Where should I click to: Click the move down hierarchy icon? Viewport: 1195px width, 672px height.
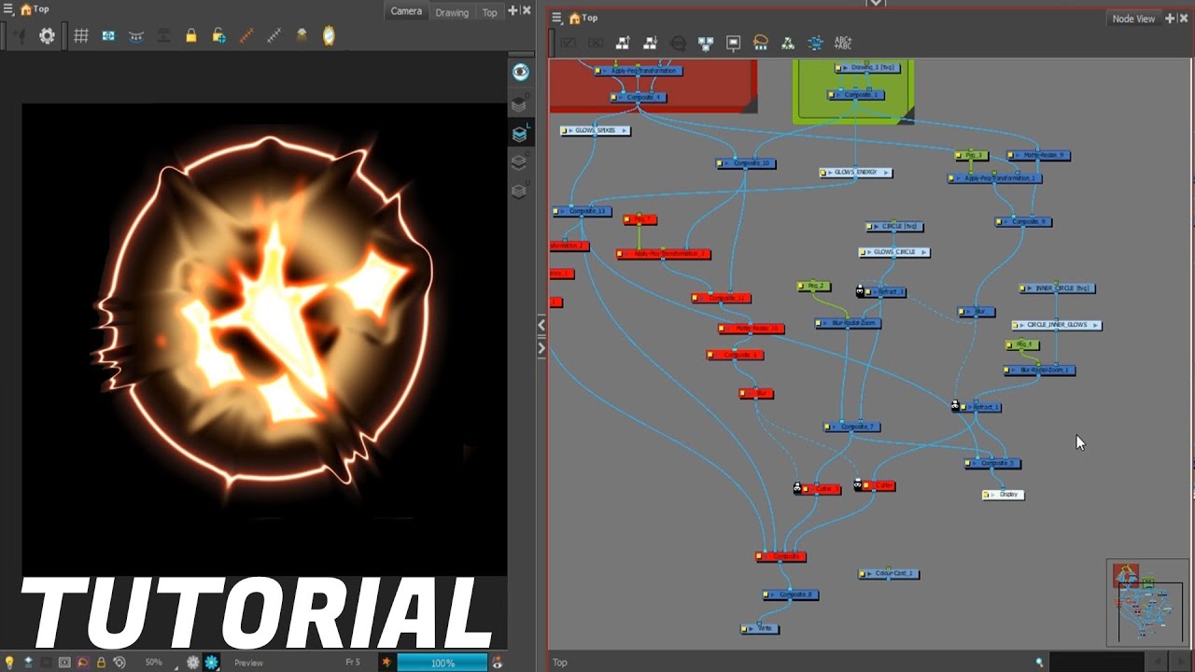pyautogui.click(x=651, y=43)
